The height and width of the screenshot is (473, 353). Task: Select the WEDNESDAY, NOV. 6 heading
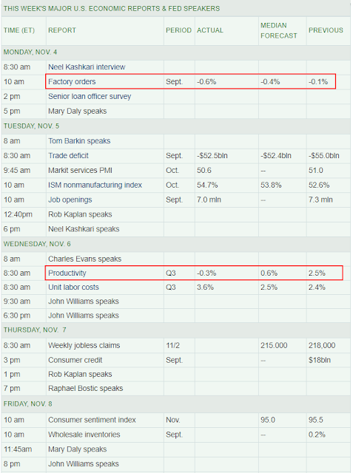pyautogui.click(x=37, y=244)
